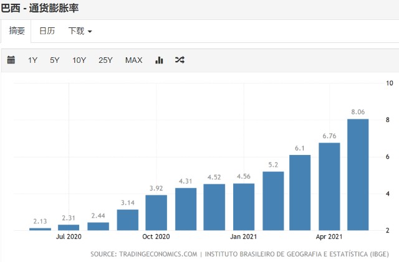Click the 8.06 bar in the chart
This screenshot has height=262, width=399.
358,175
